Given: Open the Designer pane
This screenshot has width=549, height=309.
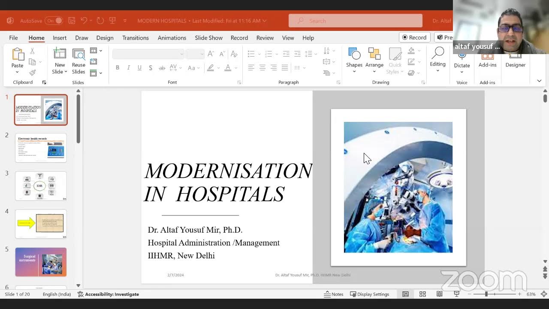Looking at the screenshot, I should pyautogui.click(x=515, y=64).
